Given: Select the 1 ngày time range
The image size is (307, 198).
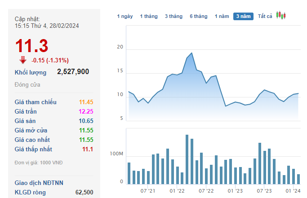Looking at the screenshot, I should [125, 17].
